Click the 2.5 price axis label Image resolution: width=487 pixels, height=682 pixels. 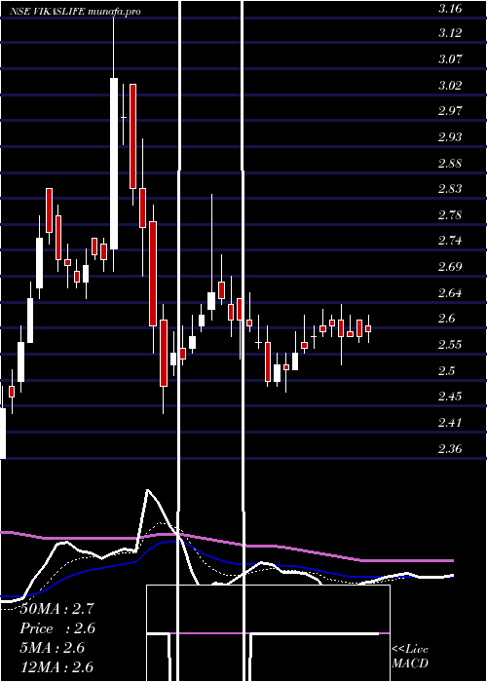pyautogui.click(x=447, y=370)
